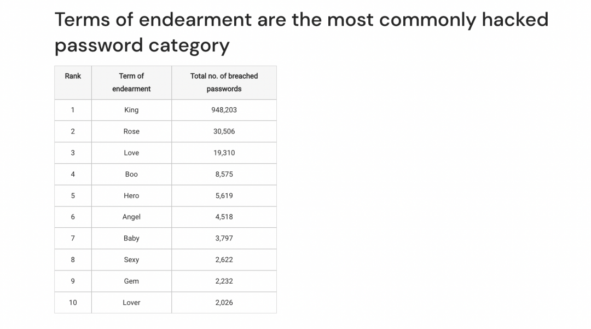Select the "Love" term cell

pyautogui.click(x=131, y=153)
